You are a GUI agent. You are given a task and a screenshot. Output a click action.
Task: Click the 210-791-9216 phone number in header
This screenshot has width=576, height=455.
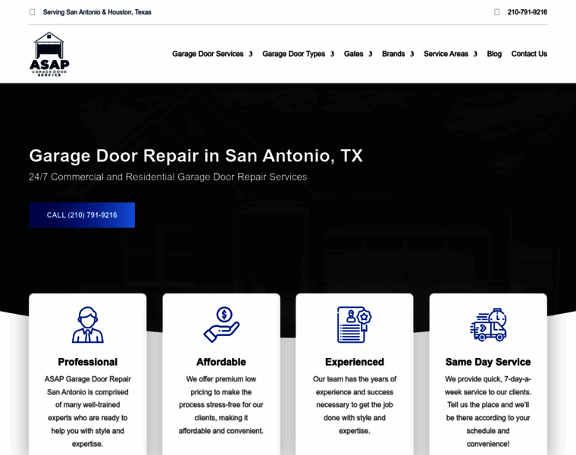pyautogui.click(x=527, y=12)
